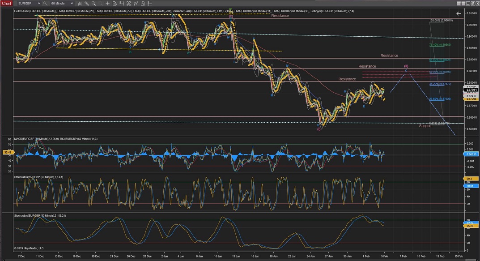480x261 pixels.
Task: Click the 0.91000 price axis label
Action: click(x=472, y=13)
